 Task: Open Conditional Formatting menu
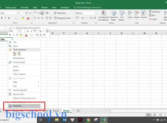(103, 16)
